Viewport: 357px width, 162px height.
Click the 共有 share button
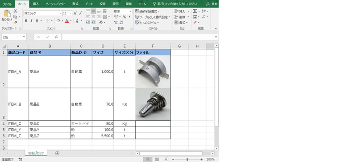point(212,4)
